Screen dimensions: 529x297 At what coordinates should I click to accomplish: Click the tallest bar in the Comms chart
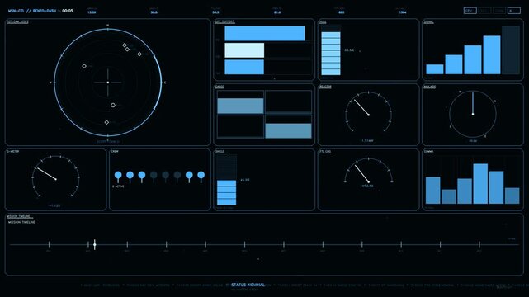point(480,184)
